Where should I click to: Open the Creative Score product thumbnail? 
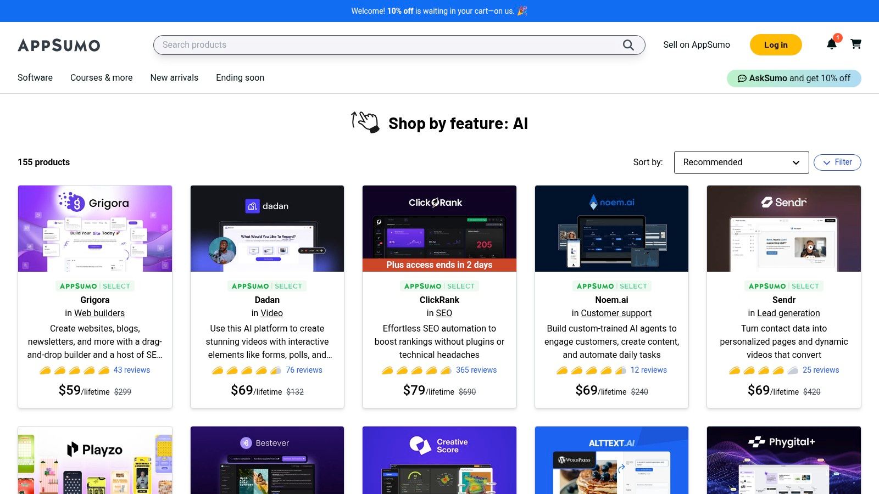(x=439, y=460)
